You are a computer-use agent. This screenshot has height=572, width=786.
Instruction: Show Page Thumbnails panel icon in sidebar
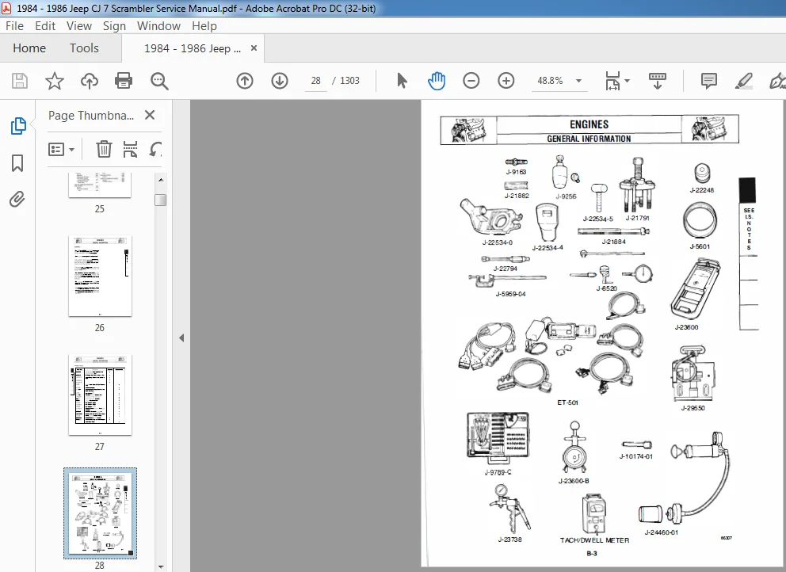18,126
